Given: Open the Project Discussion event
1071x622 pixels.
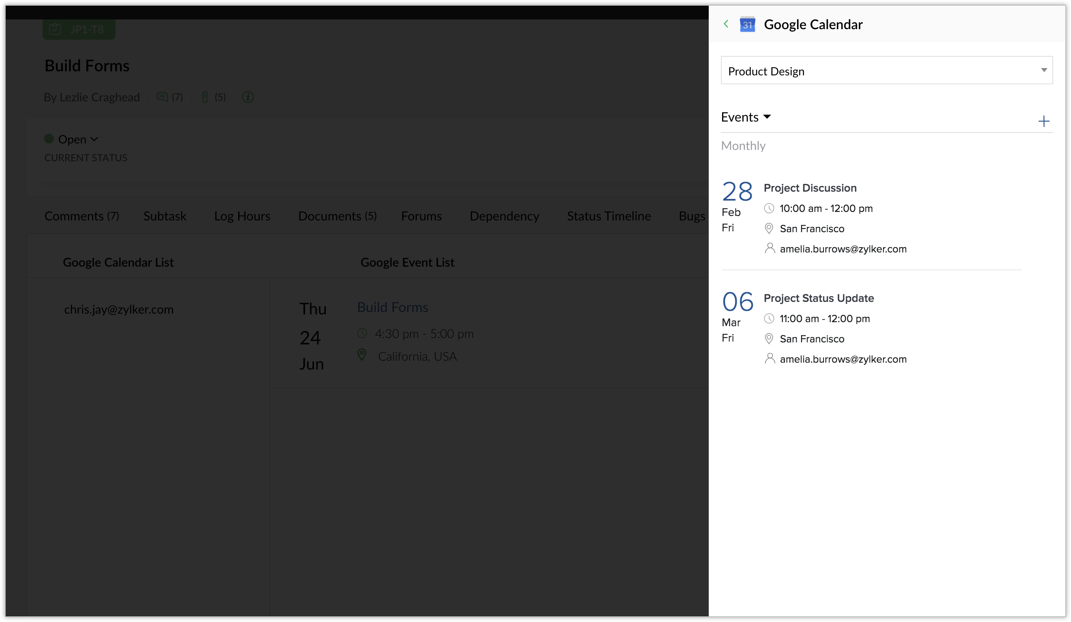Looking at the screenshot, I should [810, 188].
